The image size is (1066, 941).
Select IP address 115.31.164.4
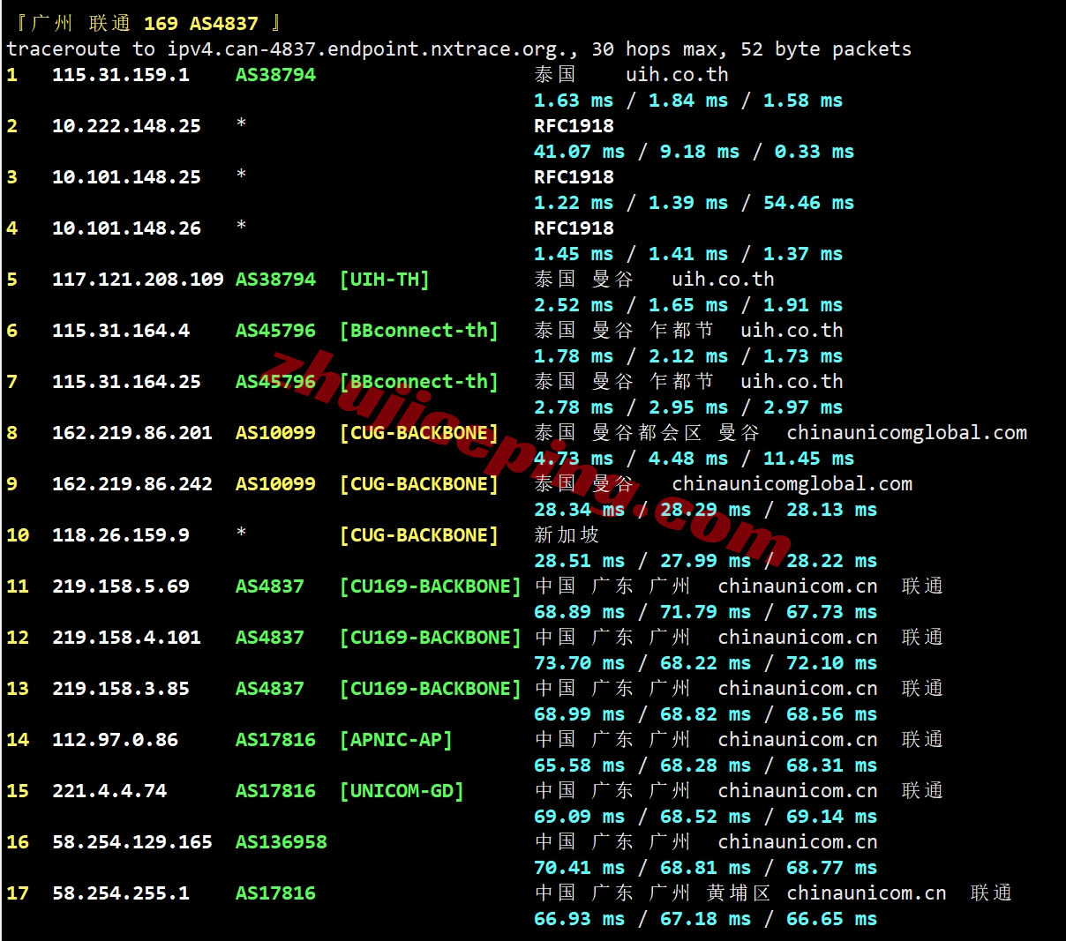click(121, 330)
